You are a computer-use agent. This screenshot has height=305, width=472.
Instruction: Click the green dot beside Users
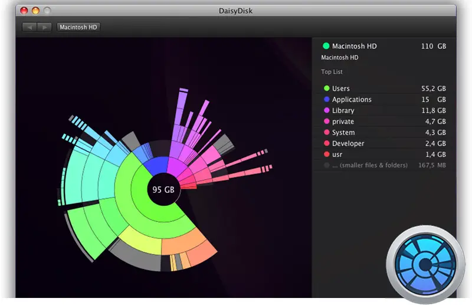pos(327,88)
